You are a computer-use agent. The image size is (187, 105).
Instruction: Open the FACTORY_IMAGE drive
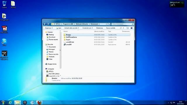tap(54, 74)
